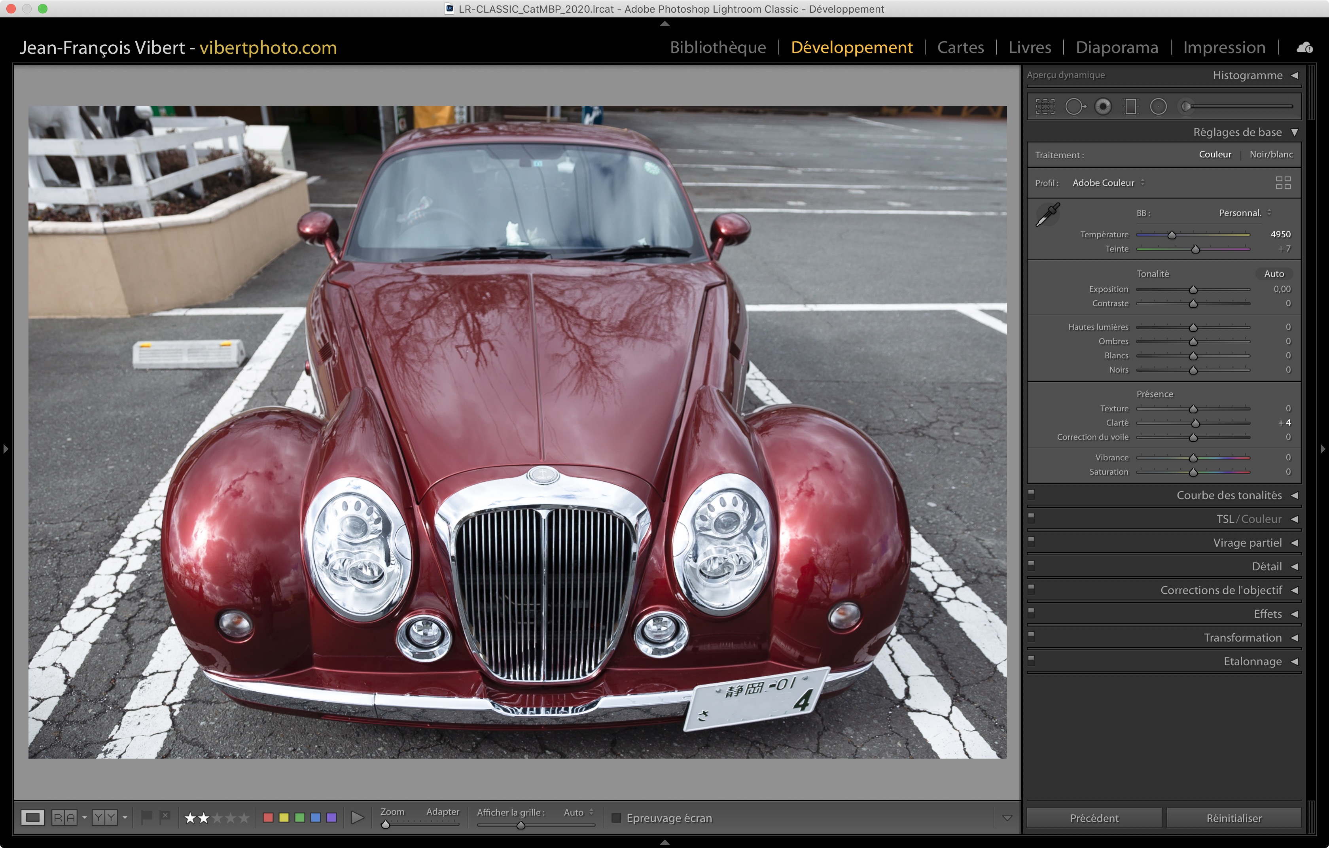The image size is (1329, 848).
Task: Select the crop overlay tool
Action: [1045, 106]
